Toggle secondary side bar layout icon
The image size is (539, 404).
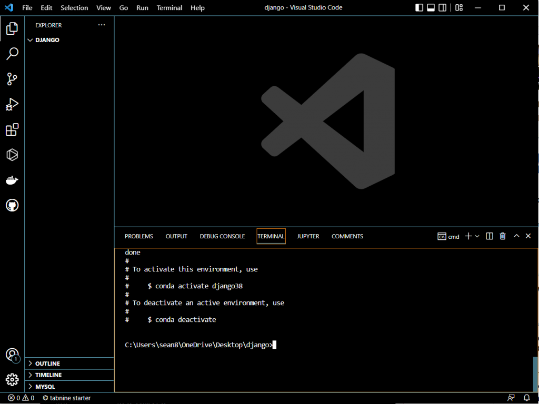(x=442, y=7)
